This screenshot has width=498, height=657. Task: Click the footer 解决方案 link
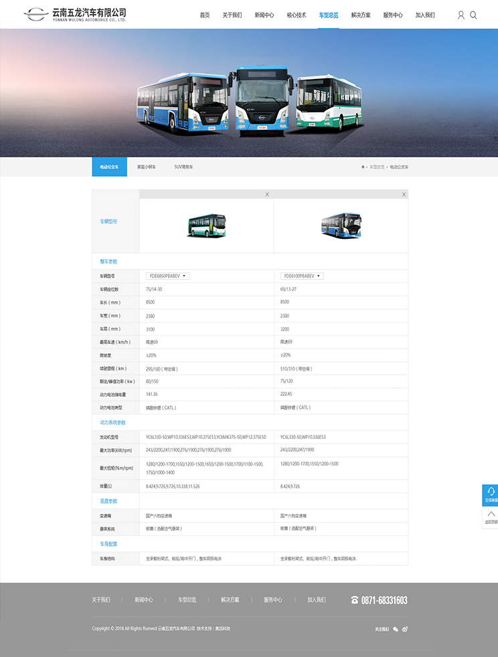coord(230,600)
